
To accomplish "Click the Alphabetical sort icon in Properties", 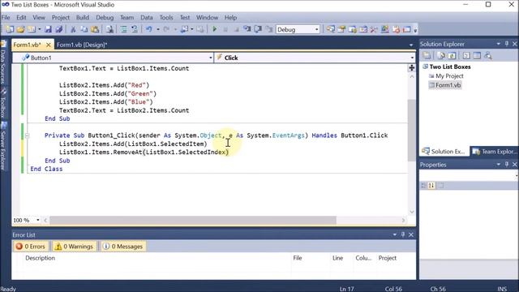I will [431, 186].
